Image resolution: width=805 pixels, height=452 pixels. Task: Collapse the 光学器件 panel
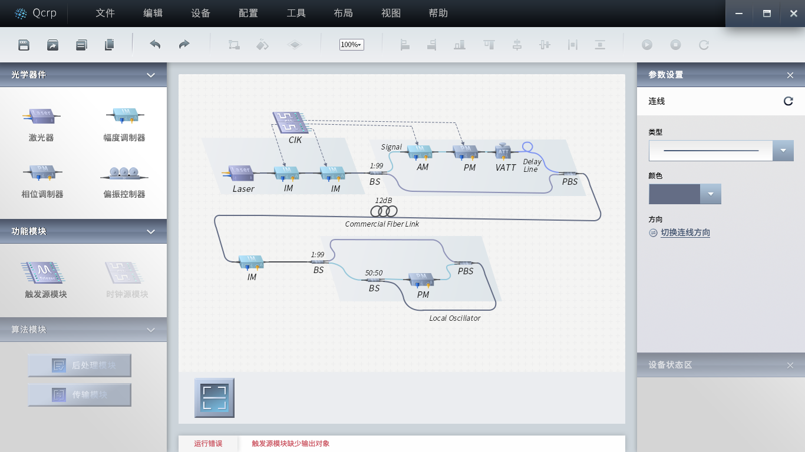[x=151, y=75]
